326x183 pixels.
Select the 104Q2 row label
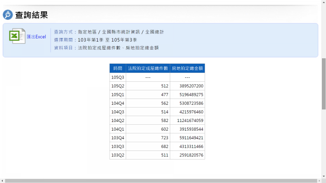tap(118, 120)
